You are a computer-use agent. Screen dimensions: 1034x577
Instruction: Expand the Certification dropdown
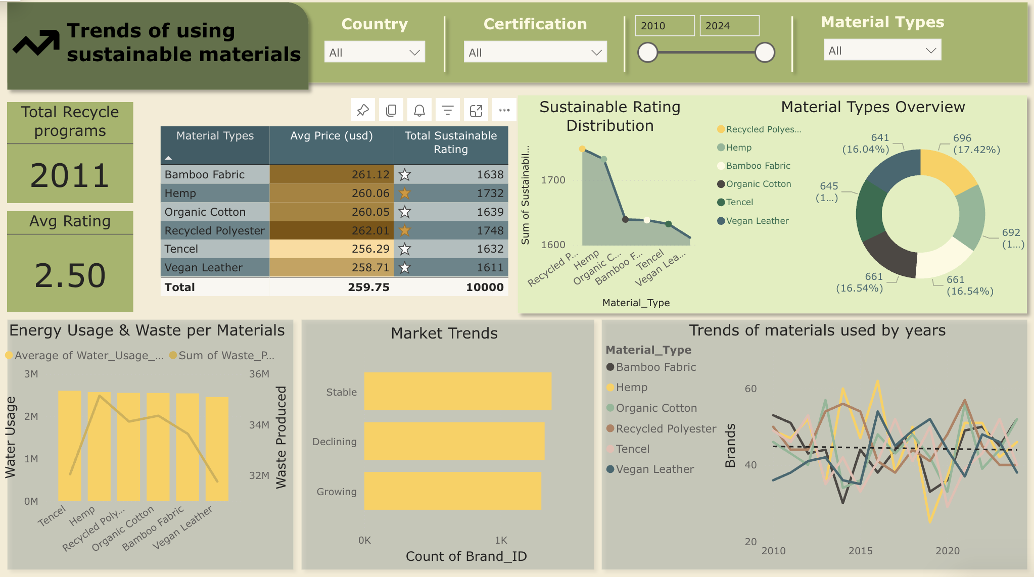click(x=535, y=52)
